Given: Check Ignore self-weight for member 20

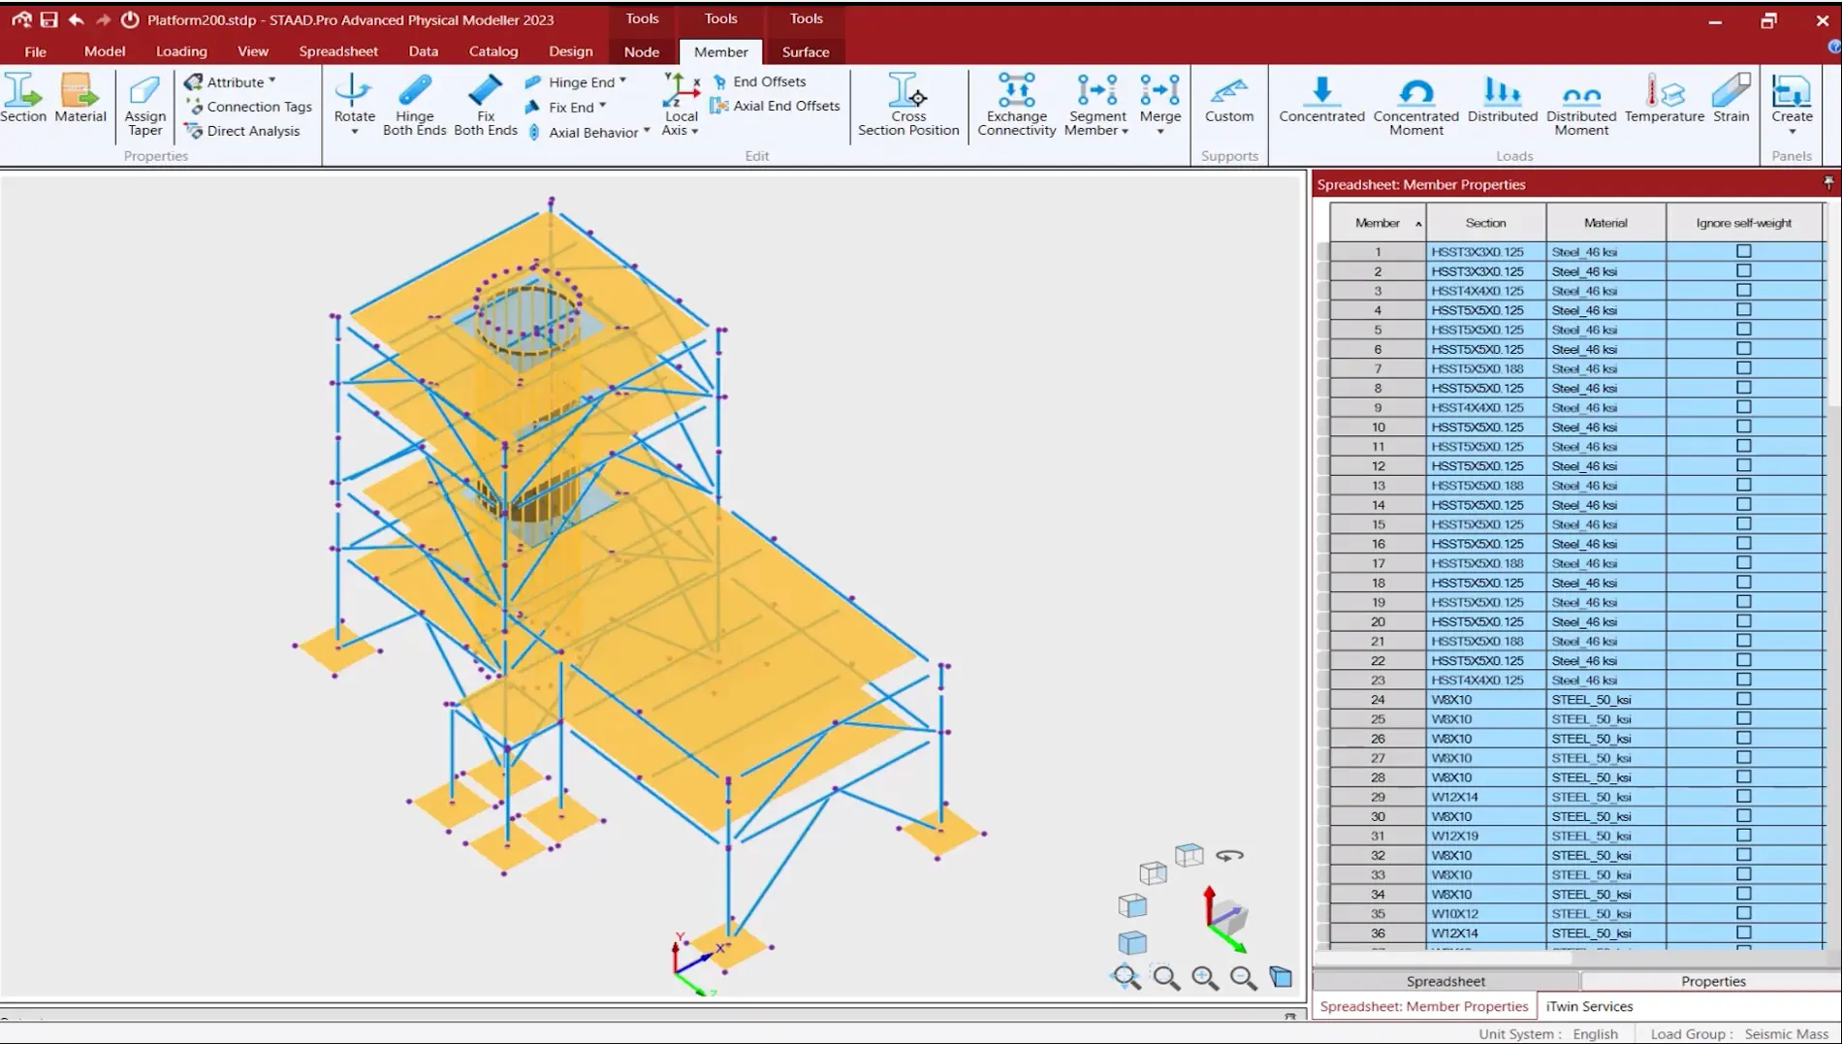Looking at the screenshot, I should pyautogui.click(x=1744, y=621).
